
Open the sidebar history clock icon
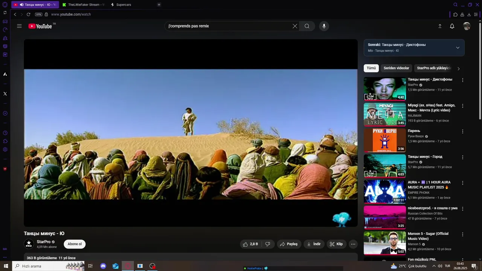(x=5, y=133)
